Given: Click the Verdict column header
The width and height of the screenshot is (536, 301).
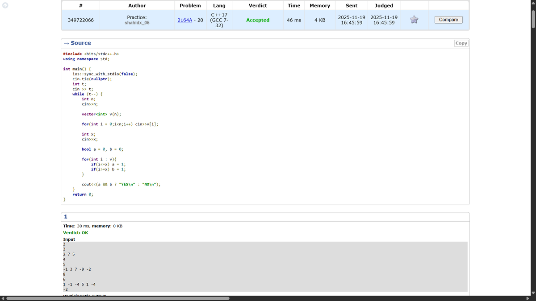Looking at the screenshot, I should click(x=258, y=5).
